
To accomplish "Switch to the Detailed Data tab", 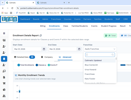I will tap(24, 57).
